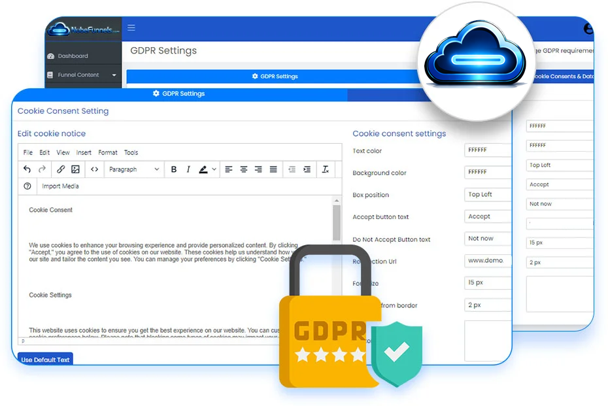Expand the text highlight color dropdown arrow
Screen dimensions: 608x406
214,169
